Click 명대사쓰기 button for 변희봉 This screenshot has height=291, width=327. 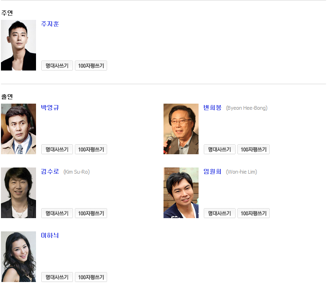coord(219,150)
